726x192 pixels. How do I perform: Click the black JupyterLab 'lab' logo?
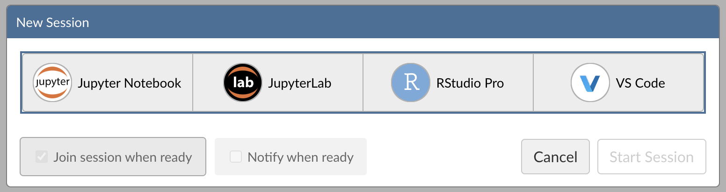(243, 83)
